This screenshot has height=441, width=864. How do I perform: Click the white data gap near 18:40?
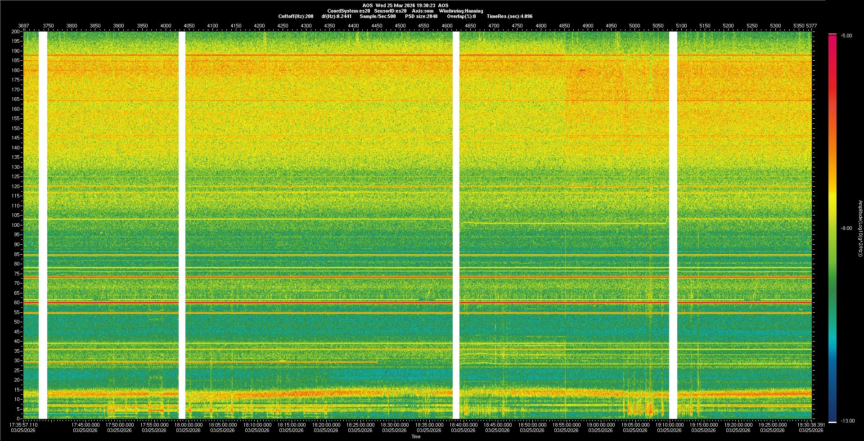pos(456,225)
